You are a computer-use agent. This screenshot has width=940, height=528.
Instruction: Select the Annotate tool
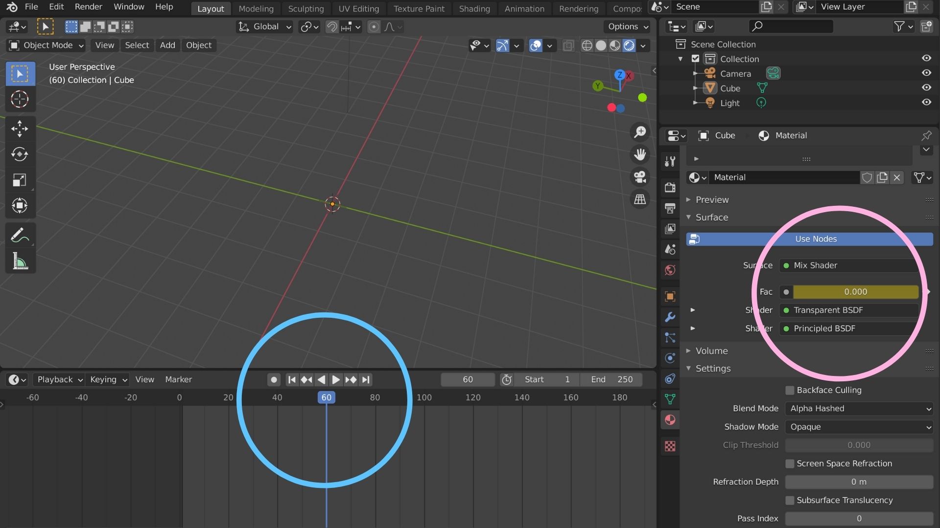[x=20, y=235]
